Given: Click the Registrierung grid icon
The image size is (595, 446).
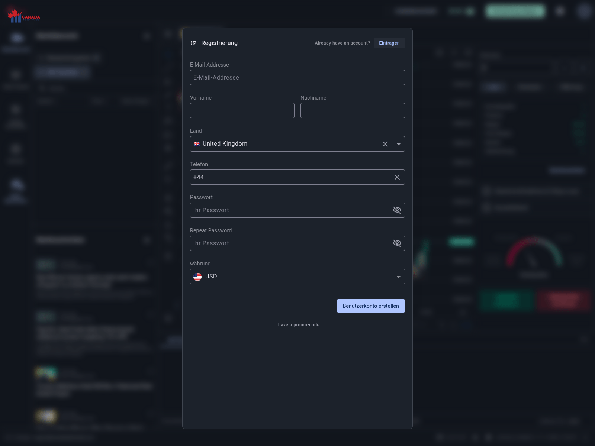Looking at the screenshot, I should [193, 43].
